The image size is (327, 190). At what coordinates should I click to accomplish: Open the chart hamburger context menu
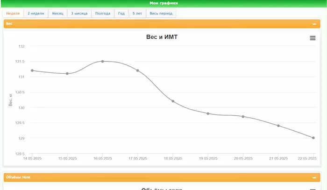click(x=313, y=38)
